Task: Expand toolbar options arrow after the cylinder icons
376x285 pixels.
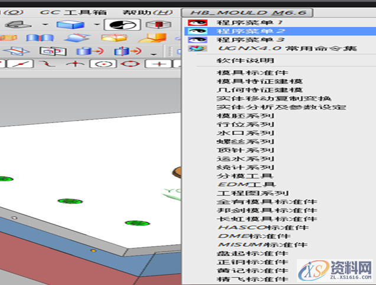Action: pos(153,53)
